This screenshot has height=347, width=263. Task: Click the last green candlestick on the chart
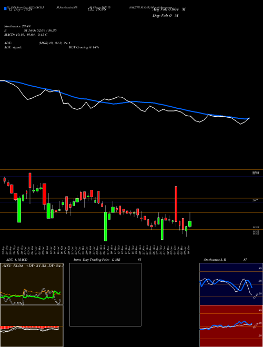[190, 224]
